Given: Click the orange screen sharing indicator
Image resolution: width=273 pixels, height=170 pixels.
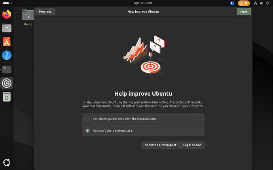Looking at the screenshot, I should (244, 3).
